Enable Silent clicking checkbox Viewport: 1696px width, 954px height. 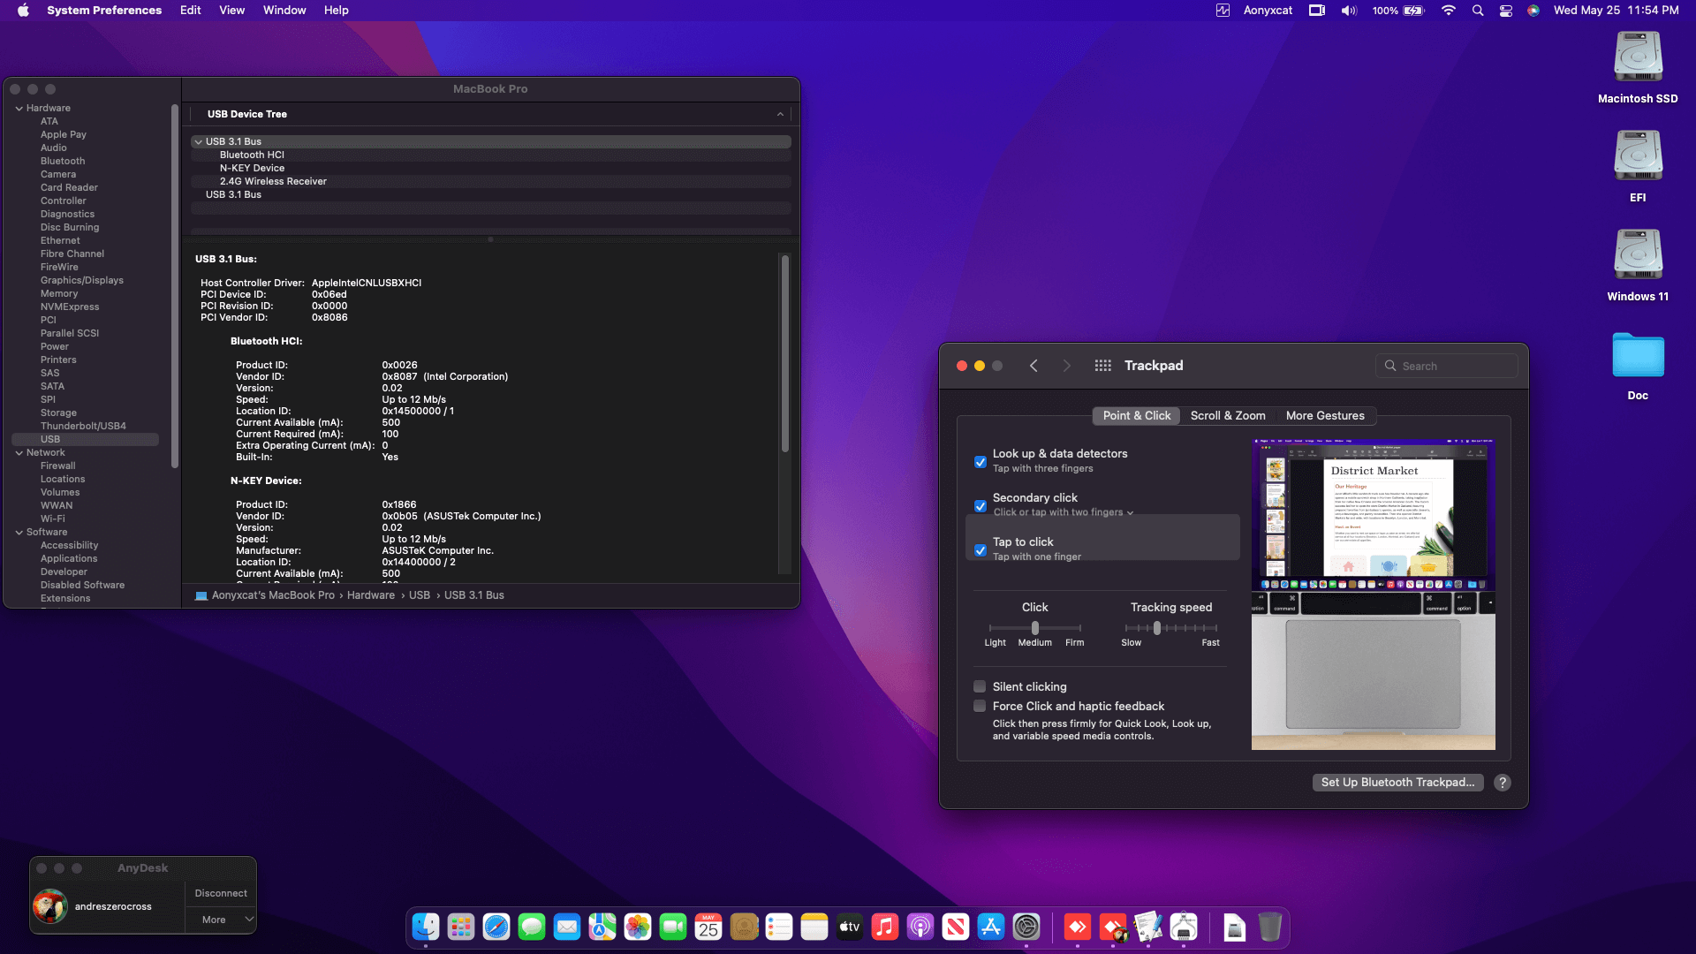980,686
